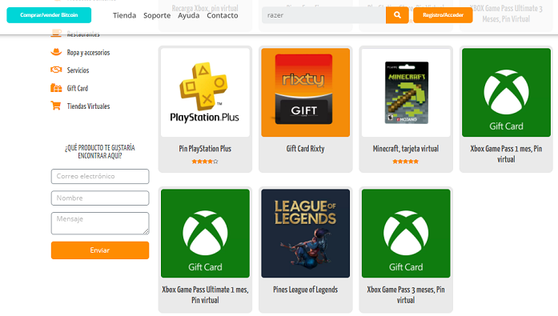Open the Restaurantes category icon
This screenshot has height=316, width=558.
tap(56, 34)
